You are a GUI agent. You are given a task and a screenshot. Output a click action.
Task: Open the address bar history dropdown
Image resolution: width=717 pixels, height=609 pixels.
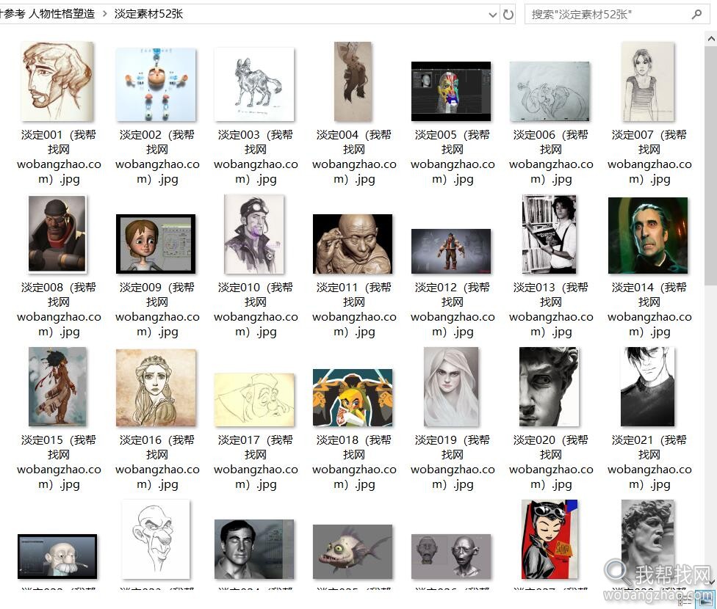(492, 15)
